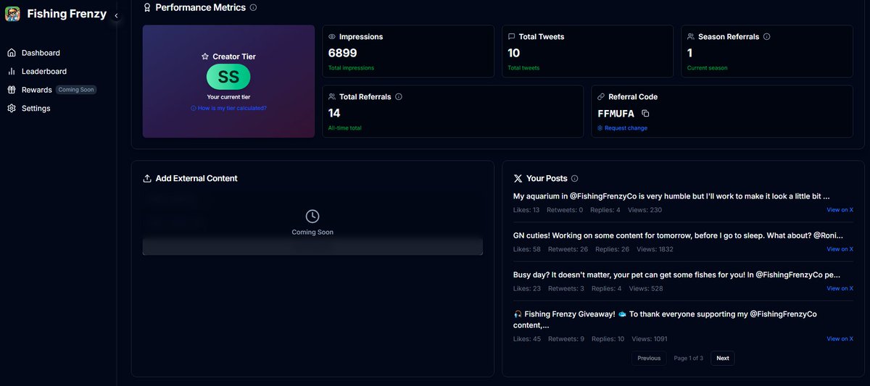Click the Rewards gift icon

(x=12, y=90)
